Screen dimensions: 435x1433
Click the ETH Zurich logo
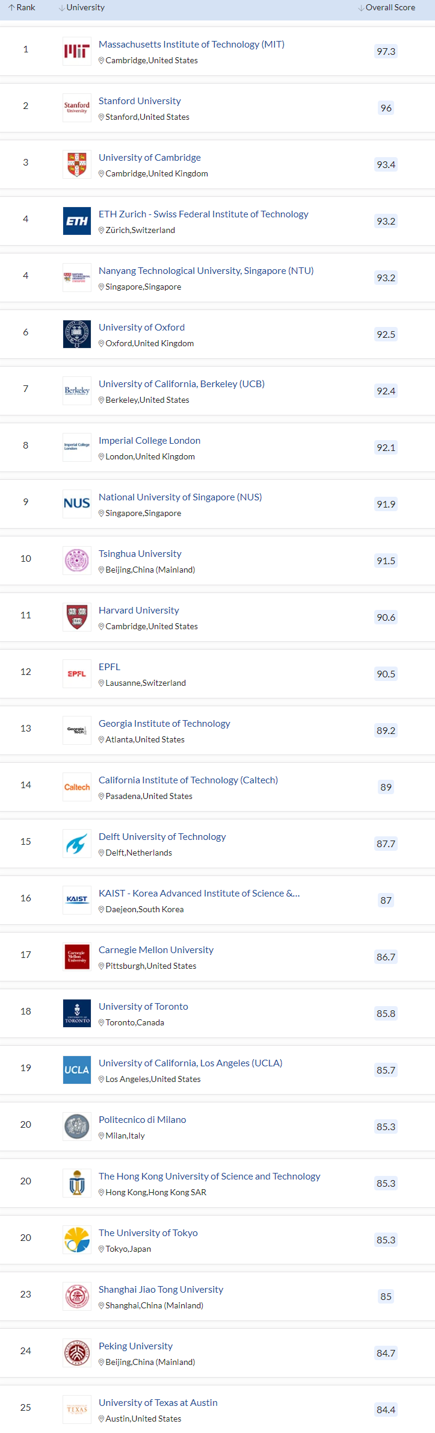click(77, 222)
